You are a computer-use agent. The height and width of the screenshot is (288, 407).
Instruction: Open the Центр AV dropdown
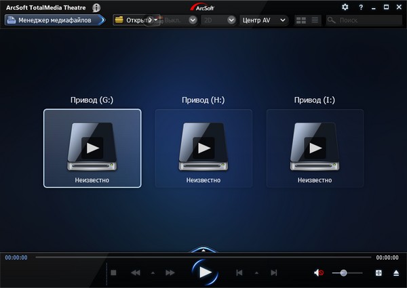[264, 20]
